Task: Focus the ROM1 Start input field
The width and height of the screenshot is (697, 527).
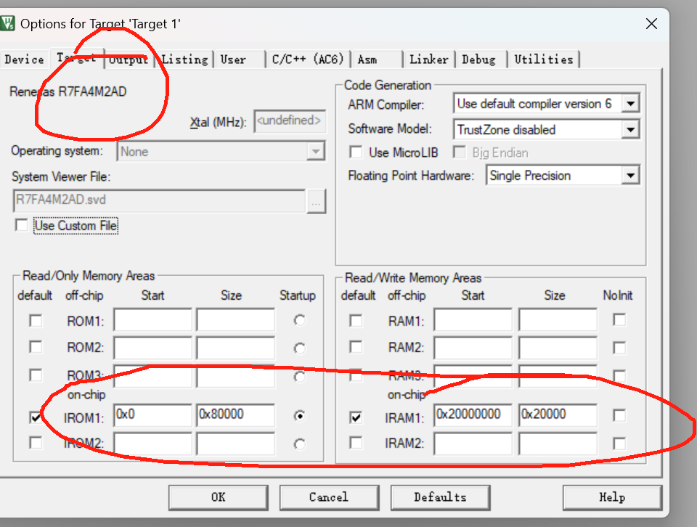Action: 152,319
